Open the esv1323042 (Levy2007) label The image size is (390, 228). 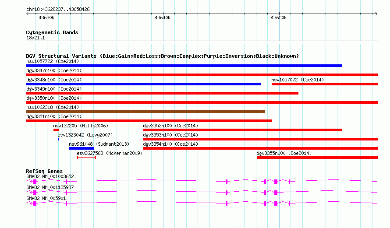[85, 135]
